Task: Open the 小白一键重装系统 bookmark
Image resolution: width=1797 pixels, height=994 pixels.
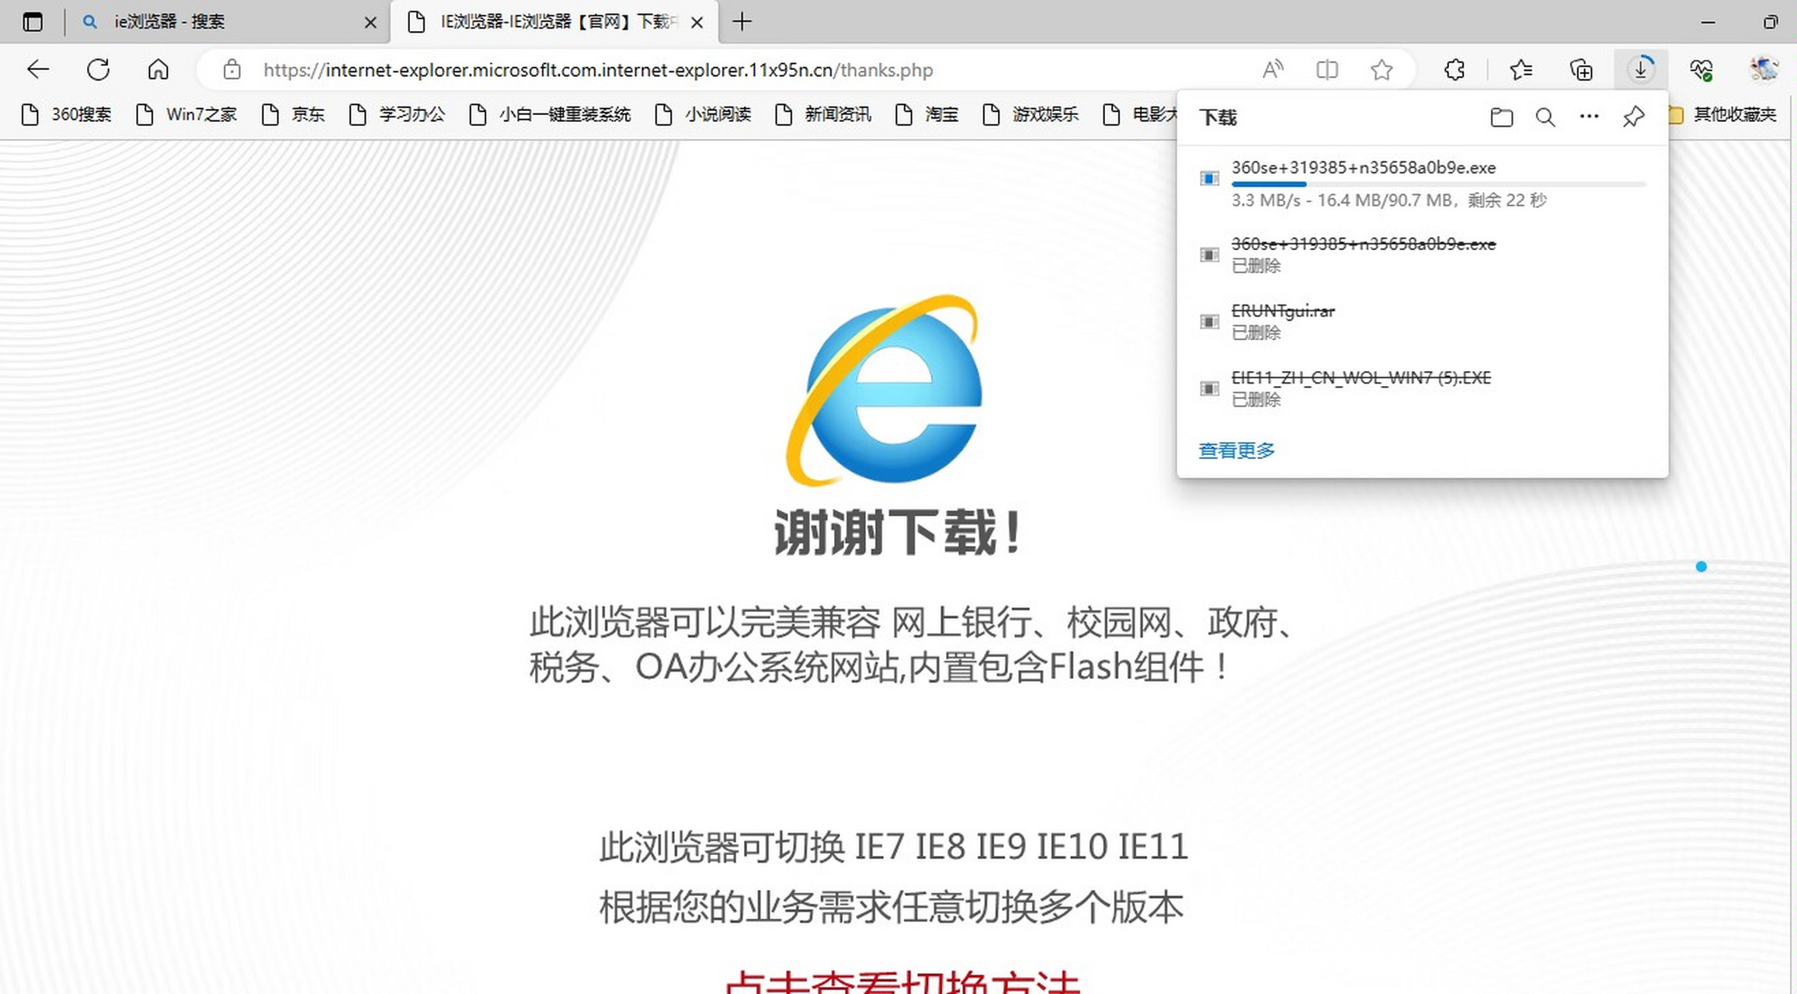Action: click(550, 115)
